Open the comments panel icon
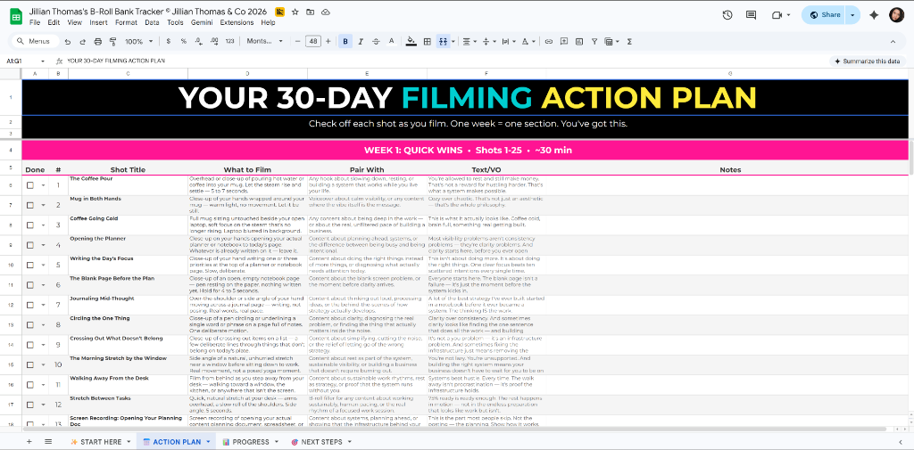The image size is (914, 450). point(751,14)
